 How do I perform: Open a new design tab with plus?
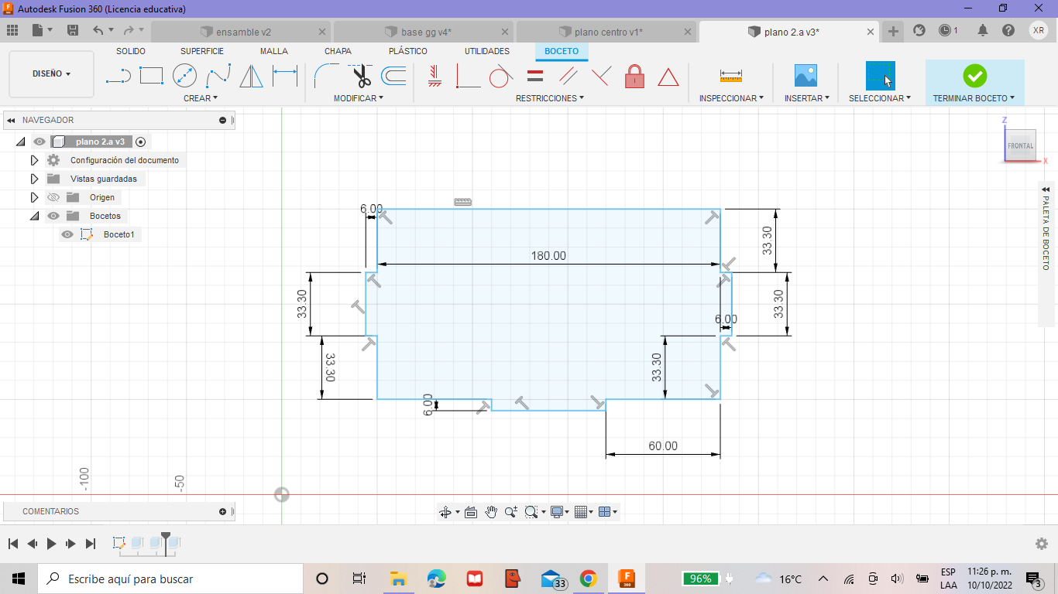(x=893, y=31)
